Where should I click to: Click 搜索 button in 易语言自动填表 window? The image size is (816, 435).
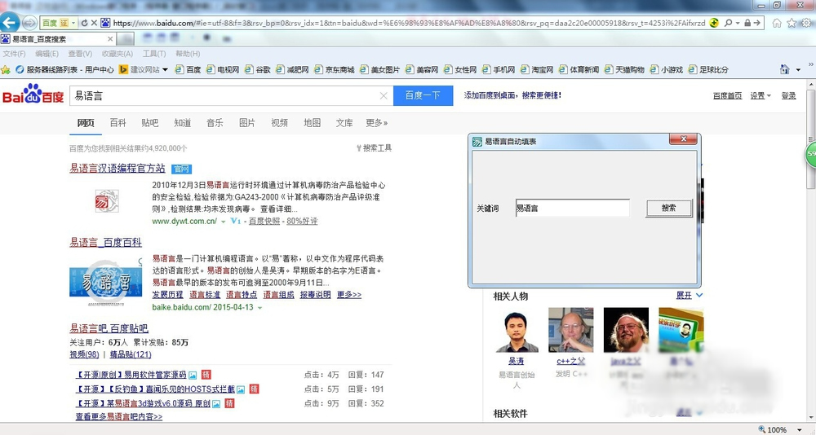pos(669,208)
